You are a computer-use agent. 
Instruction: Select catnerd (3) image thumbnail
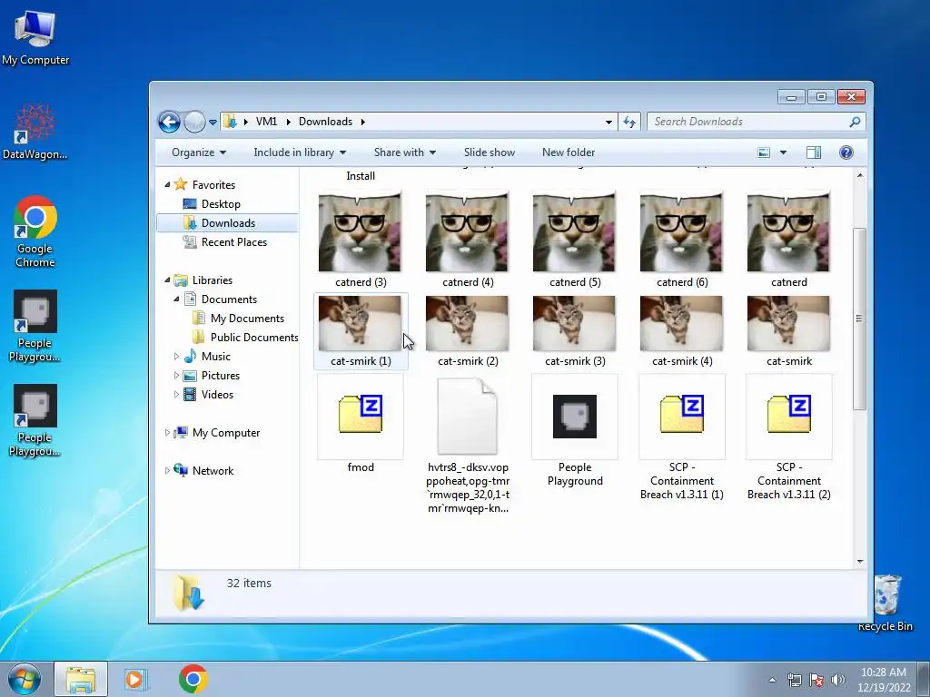coord(360,231)
